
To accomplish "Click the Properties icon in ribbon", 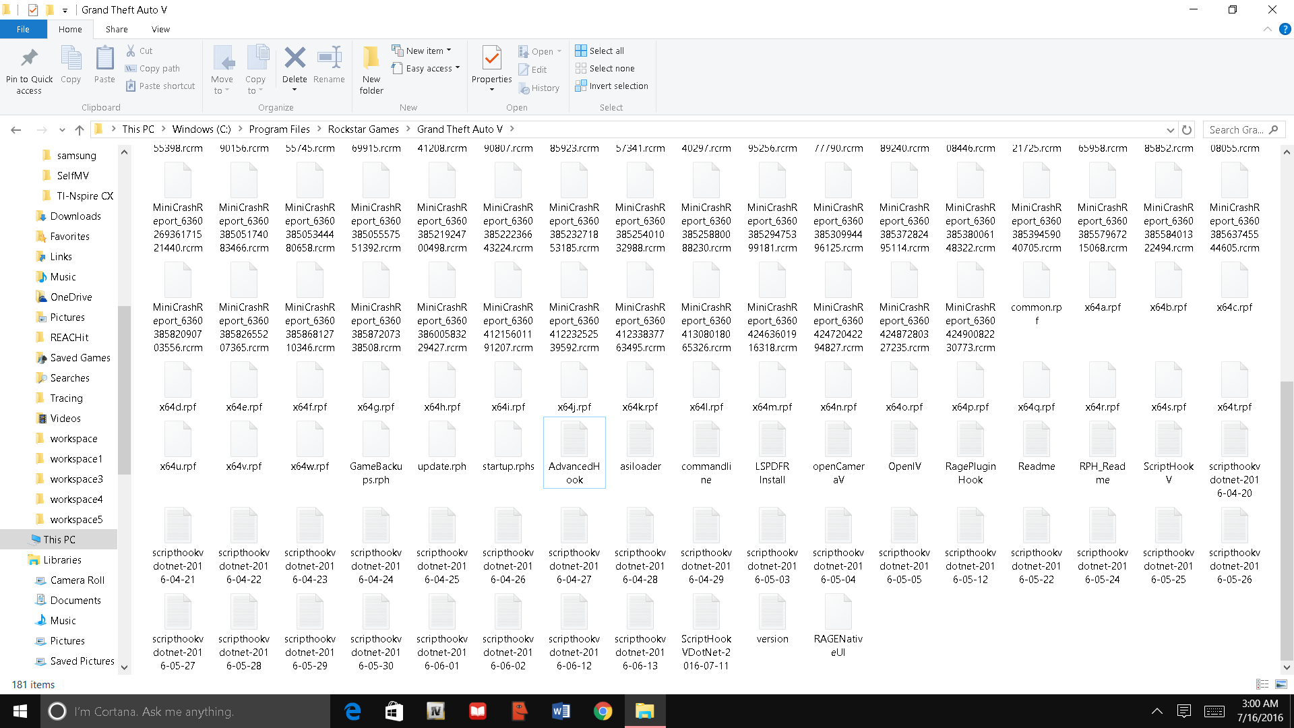I will click(491, 59).
